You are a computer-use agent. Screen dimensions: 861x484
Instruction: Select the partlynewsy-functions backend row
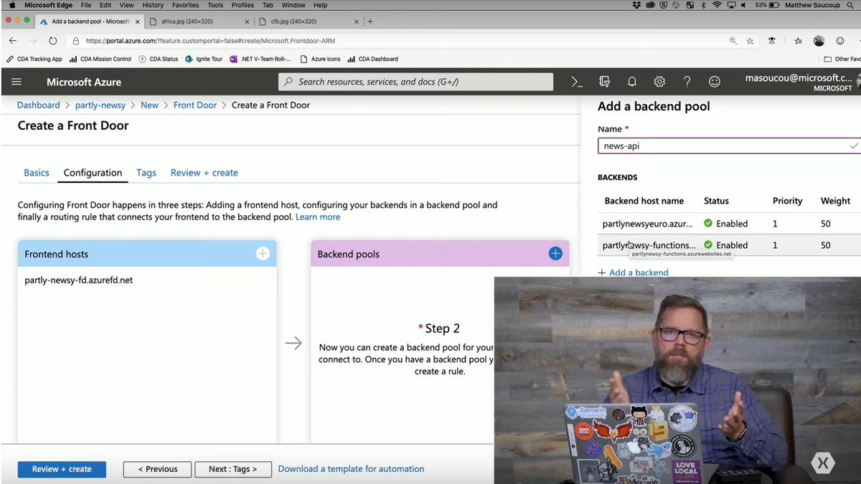point(729,245)
